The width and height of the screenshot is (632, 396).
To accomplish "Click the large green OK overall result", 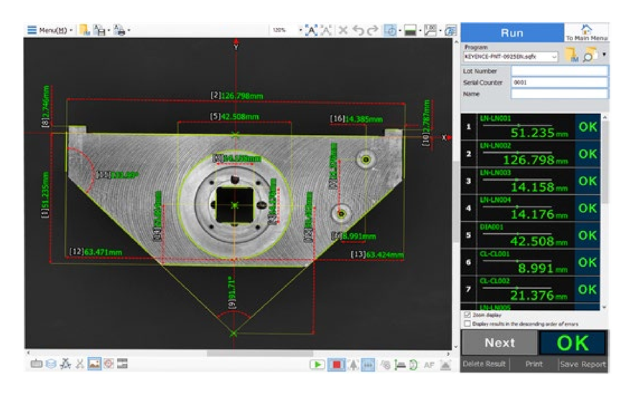I will [573, 343].
